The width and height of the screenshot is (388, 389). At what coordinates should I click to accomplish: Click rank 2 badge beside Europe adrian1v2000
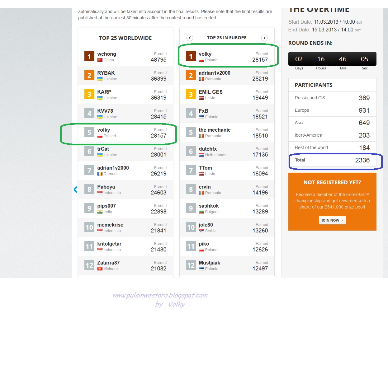[191, 75]
